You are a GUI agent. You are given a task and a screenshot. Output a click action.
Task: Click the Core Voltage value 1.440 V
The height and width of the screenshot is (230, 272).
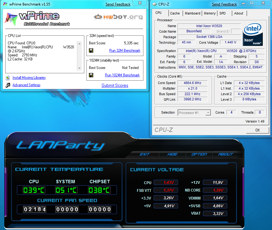coord(230,42)
